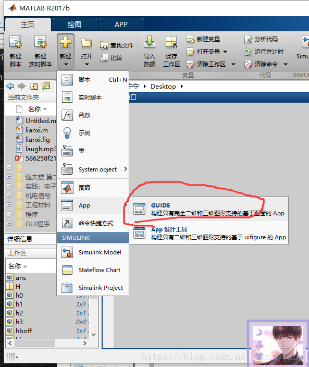The width and height of the screenshot is (309, 367).
Task: Click the workspace scroll-down arrow
Action: [x=94, y=335]
